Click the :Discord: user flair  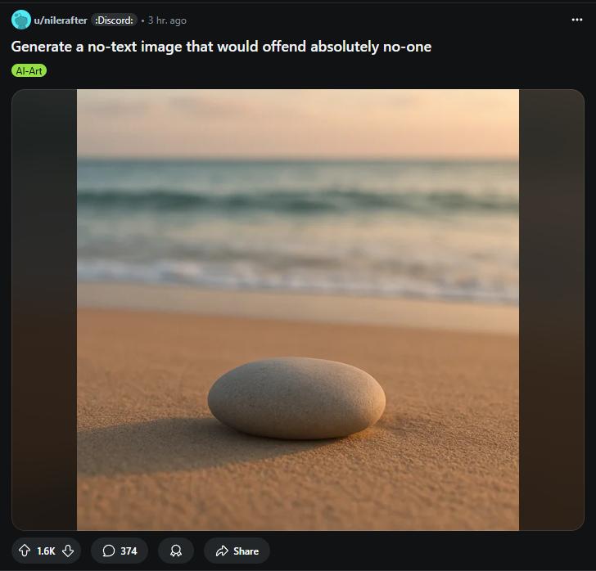pyautogui.click(x=114, y=20)
